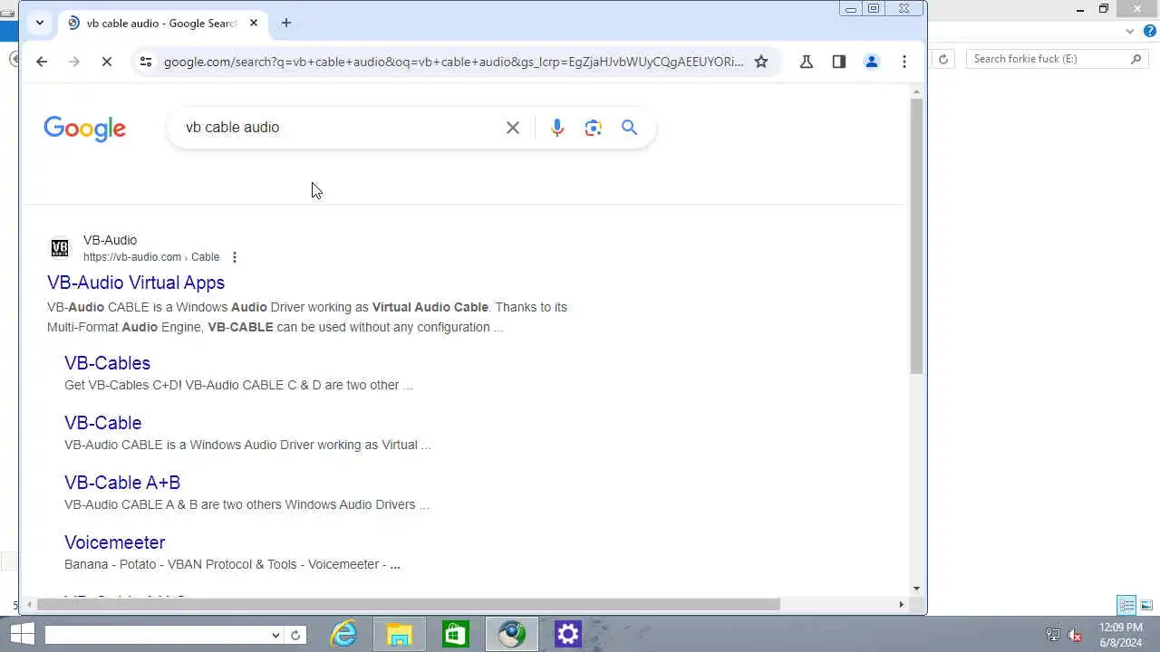Switch to Chrome taskbar button
The height and width of the screenshot is (652, 1160).
(x=512, y=635)
